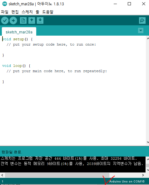Screen dimensions: 149x185
Task: Open the 스케치 menu
Action: pos(27,12)
